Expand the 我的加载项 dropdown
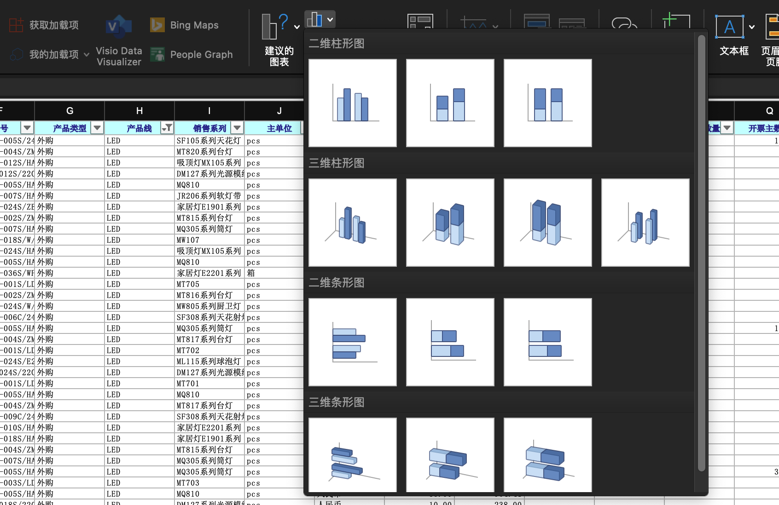This screenshot has width=779, height=505. [x=87, y=55]
